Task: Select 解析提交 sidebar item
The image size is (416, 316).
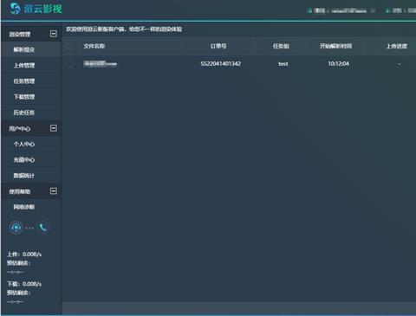Action: 24,49
